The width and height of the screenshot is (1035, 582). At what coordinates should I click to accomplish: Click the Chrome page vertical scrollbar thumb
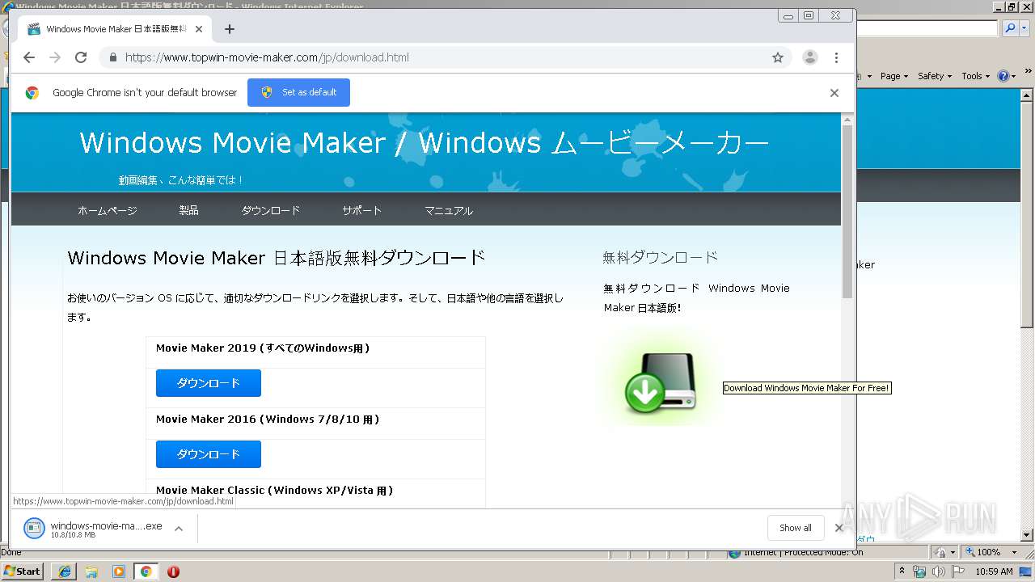[847, 213]
